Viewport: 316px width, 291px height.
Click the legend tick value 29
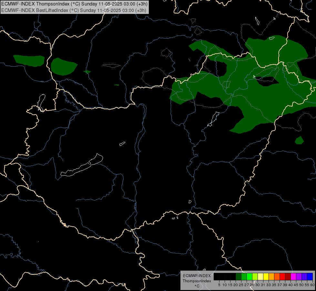tap(252, 285)
